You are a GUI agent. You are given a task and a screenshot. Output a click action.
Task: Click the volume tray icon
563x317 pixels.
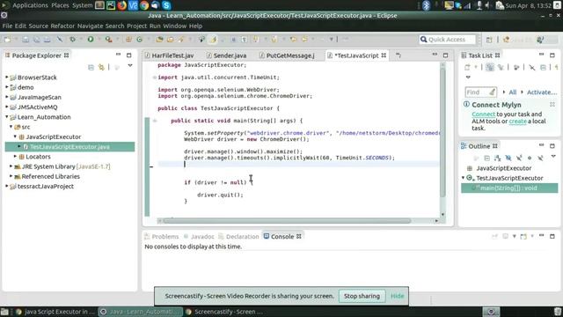pos(487,5)
